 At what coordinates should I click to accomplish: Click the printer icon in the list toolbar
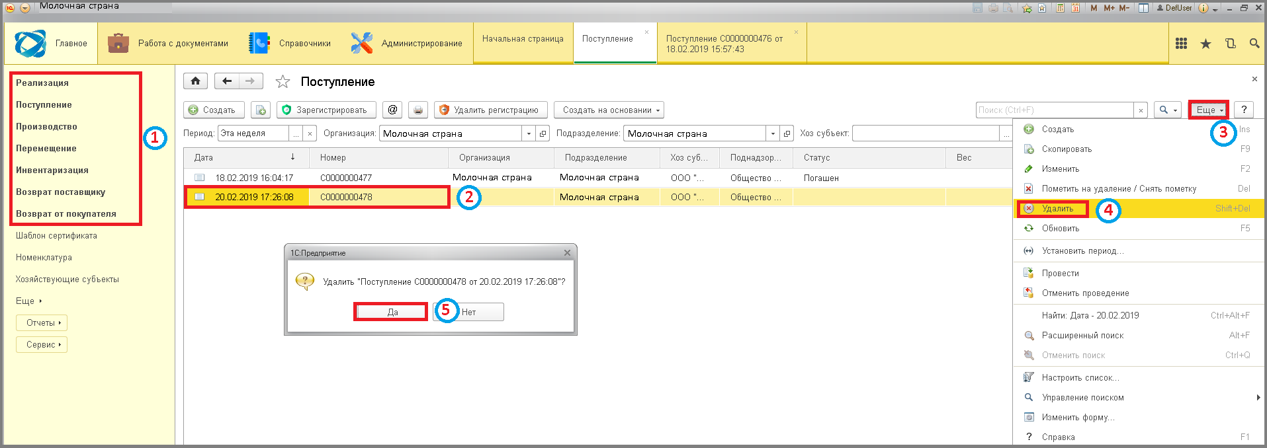click(x=417, y=110)
